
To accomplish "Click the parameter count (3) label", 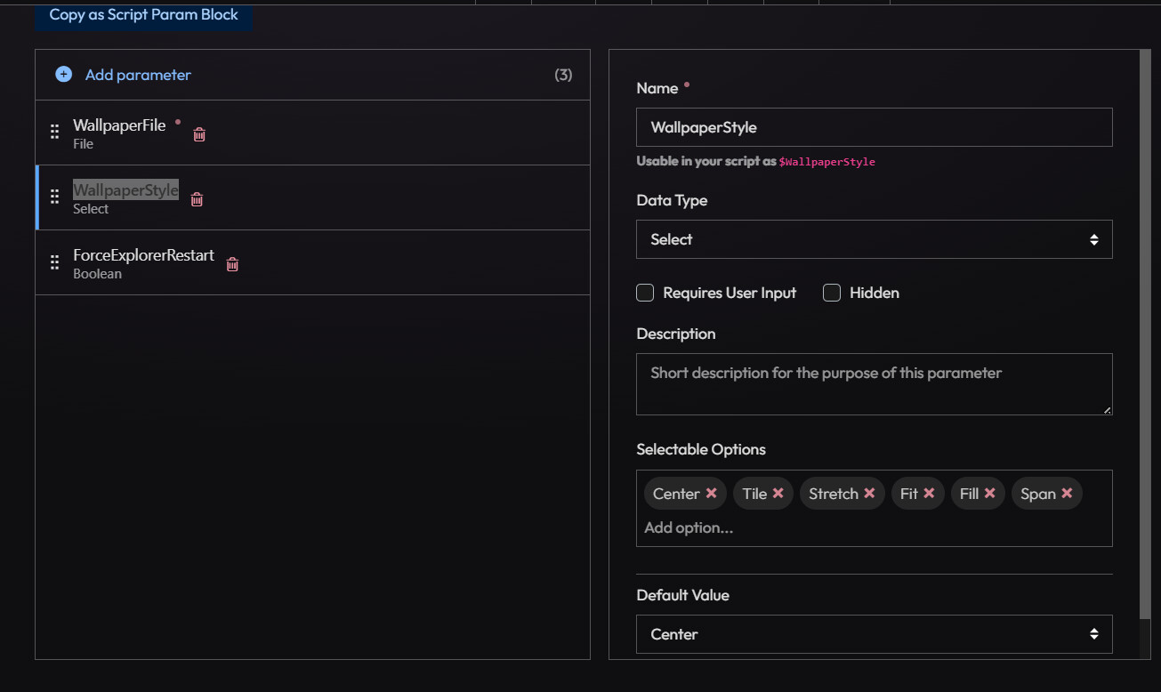I will [x=563, y=75].
